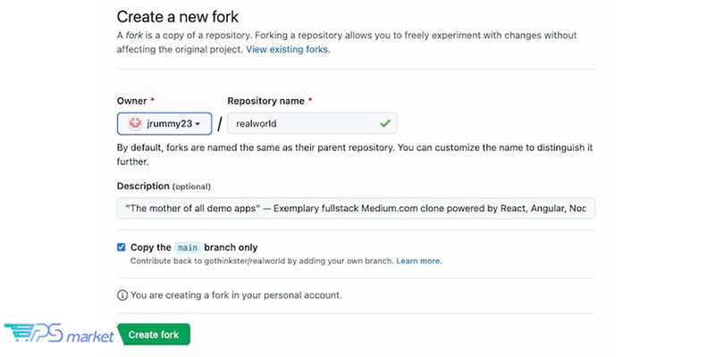Follow the Learn more link

[x=418, y=261]
